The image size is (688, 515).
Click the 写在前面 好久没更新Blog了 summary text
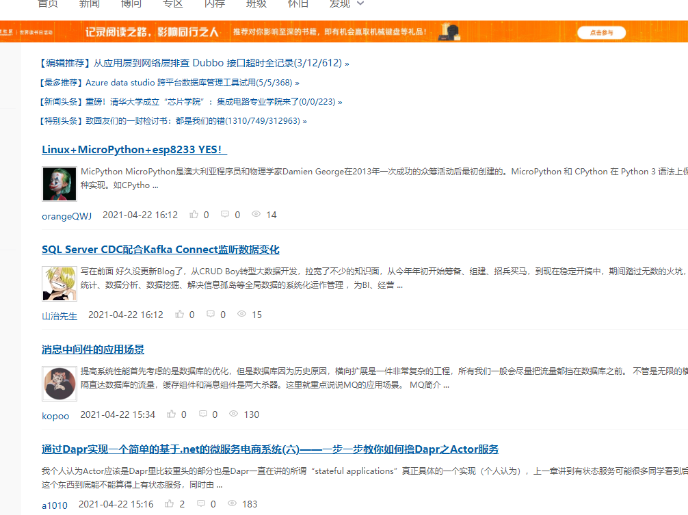coord(384,278)
